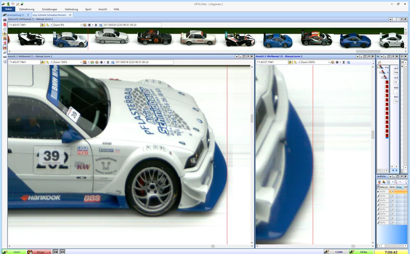Switch to imp. Schnelle Schwaben Rennen tab
The image size is (410, 254).
coord(49,15)
